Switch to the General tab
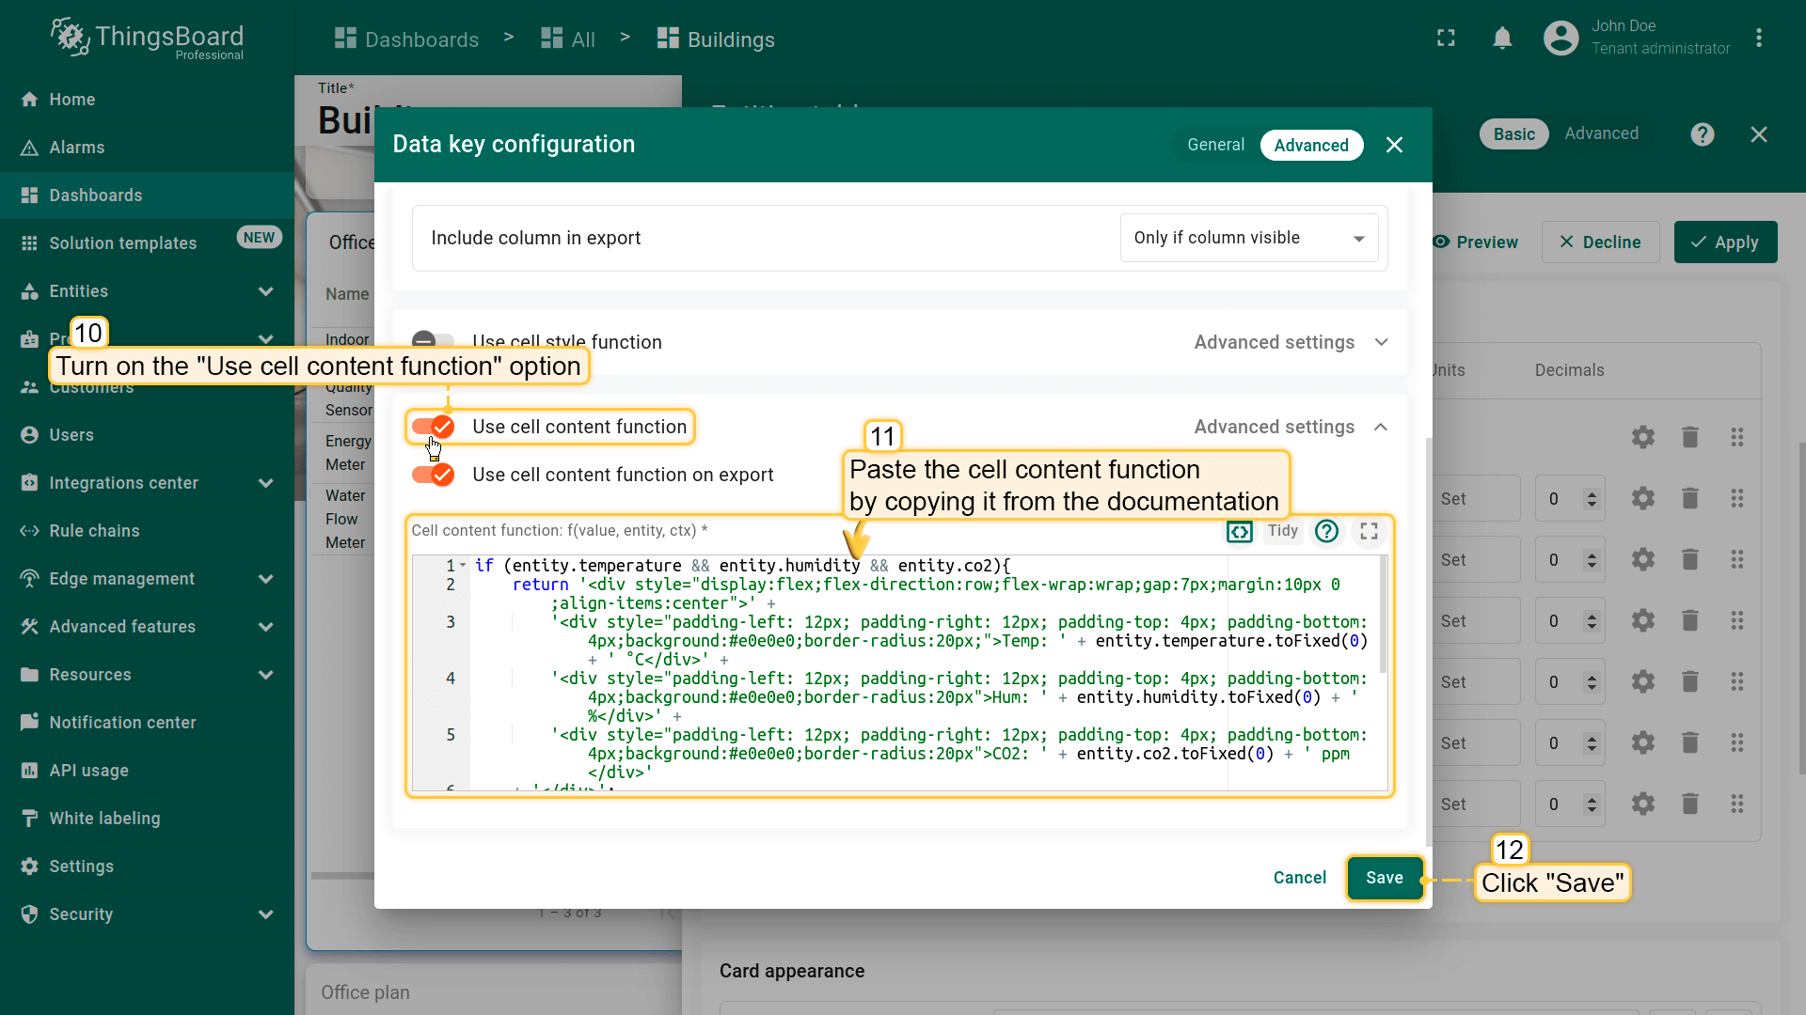This screenshot has height=1015, width=1806. (x=1214, y=145)
